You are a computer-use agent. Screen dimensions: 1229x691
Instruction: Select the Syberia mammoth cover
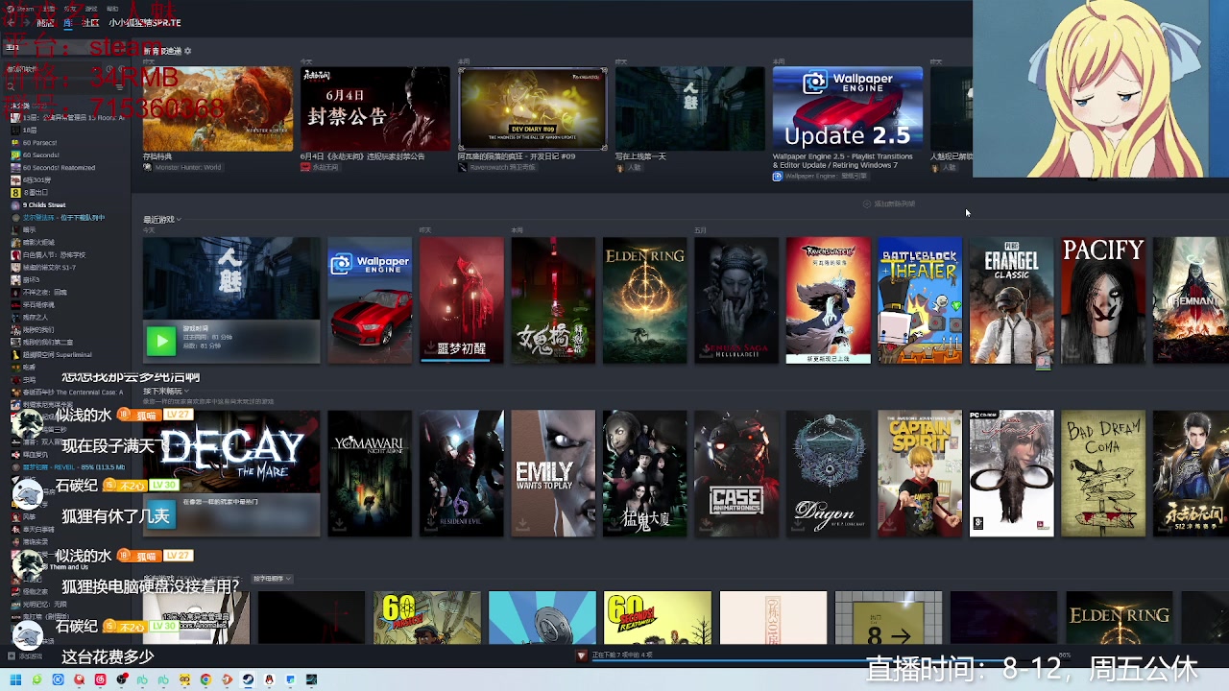point(1012,473)
